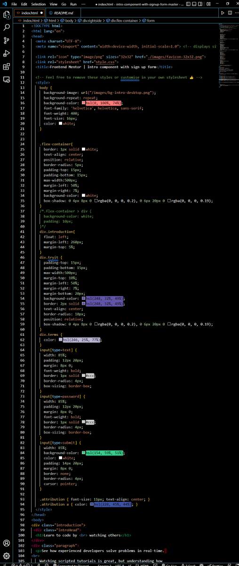Open the Run and Debug view
The image size is (239, 566).
[x=6, y=53]
